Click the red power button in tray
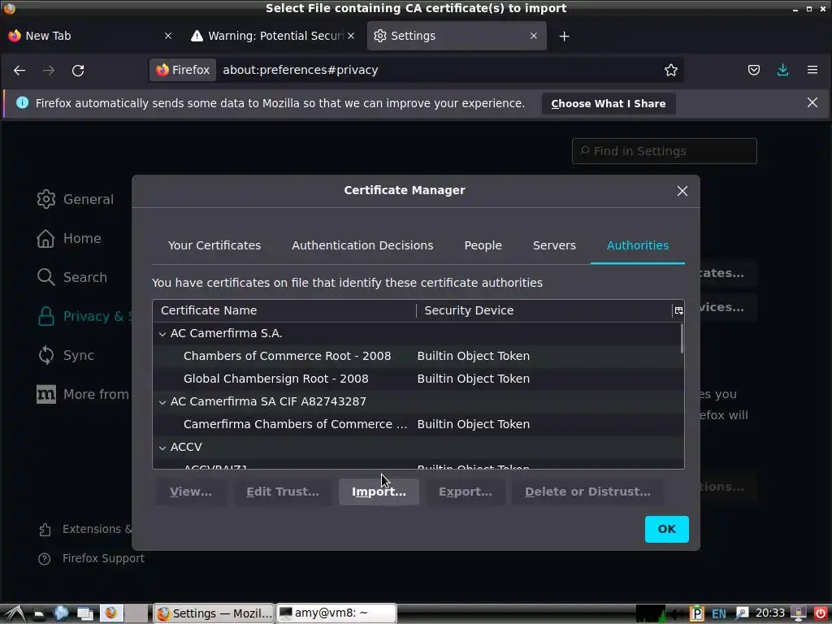Viewport: 832px width, 624px height. (820, 613)
